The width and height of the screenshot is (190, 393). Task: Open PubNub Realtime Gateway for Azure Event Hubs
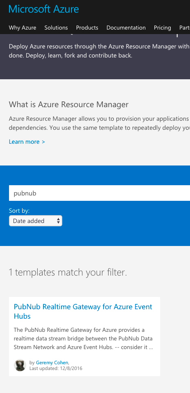tap(83, 311)
